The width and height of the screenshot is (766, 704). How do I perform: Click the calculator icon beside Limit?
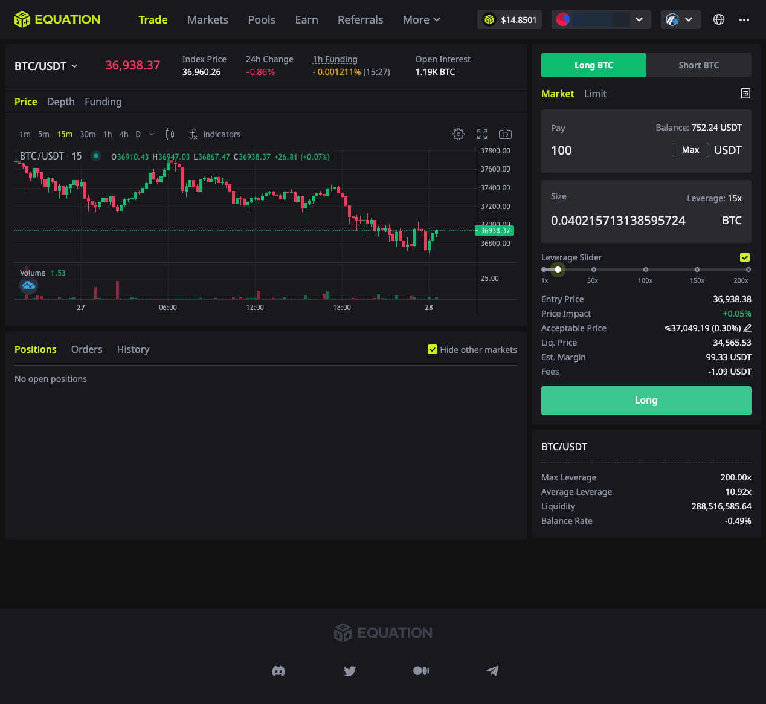(x=746, y=94)
